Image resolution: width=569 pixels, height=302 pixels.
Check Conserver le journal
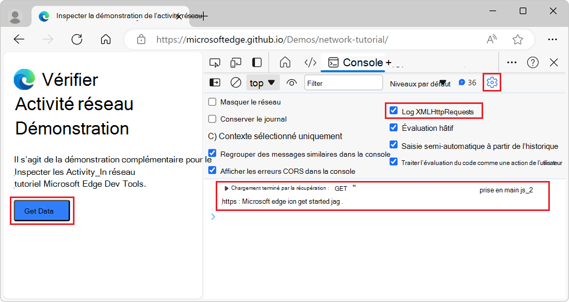pyautogui.click(x=212, y=118)
